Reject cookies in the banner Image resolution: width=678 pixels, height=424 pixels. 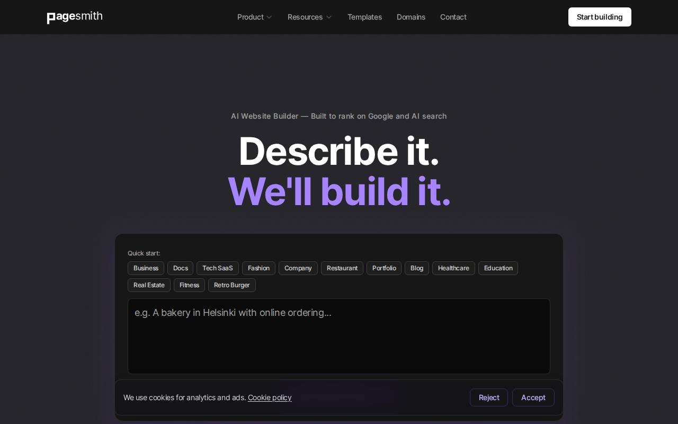[489, 397]
